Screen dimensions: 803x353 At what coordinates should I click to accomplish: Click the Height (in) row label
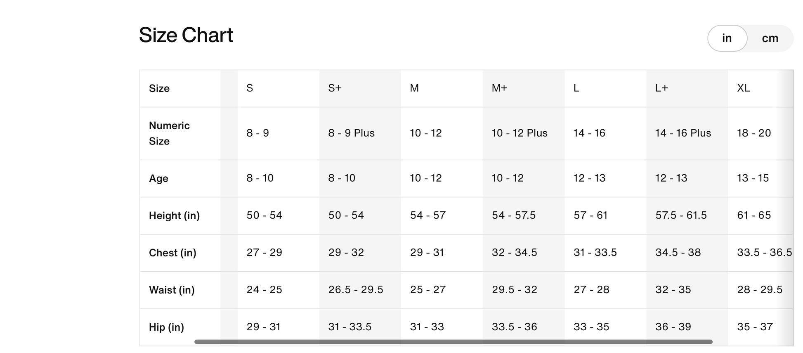pyautogui.click(x=174, y=216)
